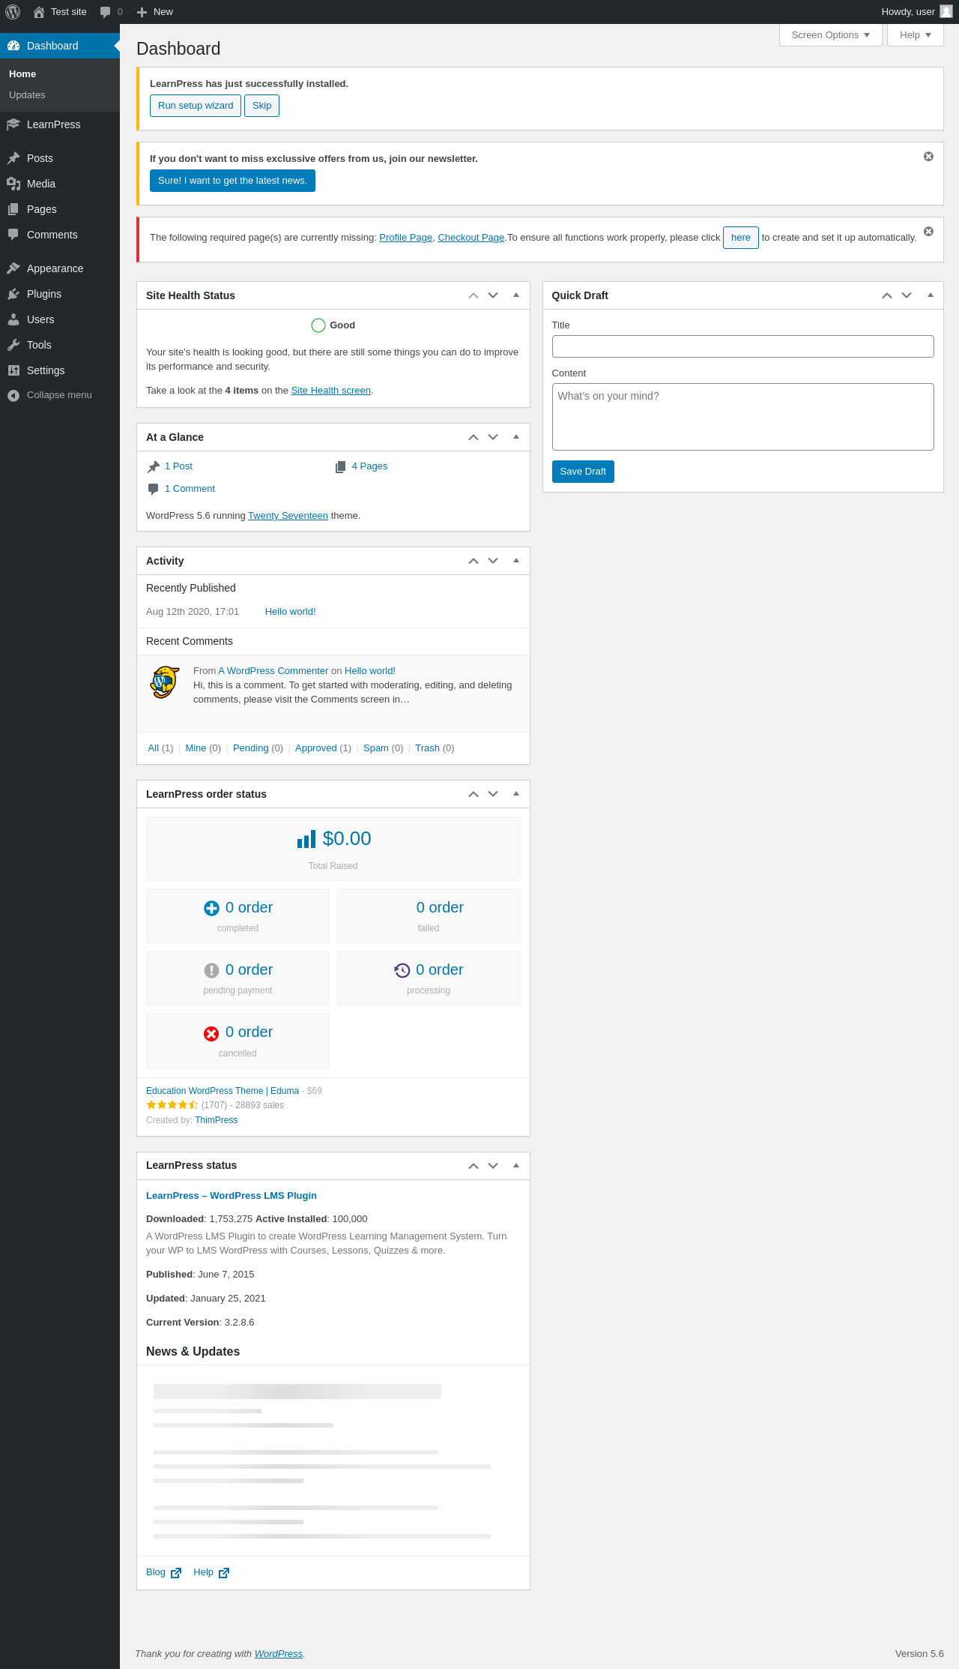Toggle the Site Health Status panel triangle

516,295
